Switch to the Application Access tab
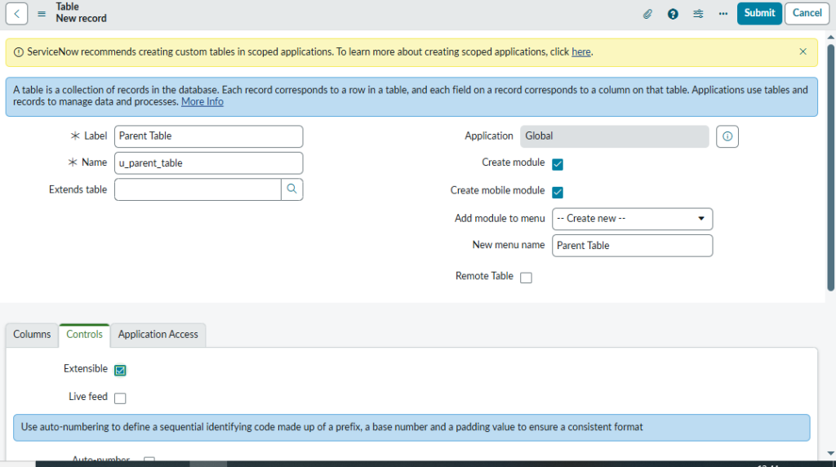Viewport: 836px width, 467px height. [x=158, y=335]
